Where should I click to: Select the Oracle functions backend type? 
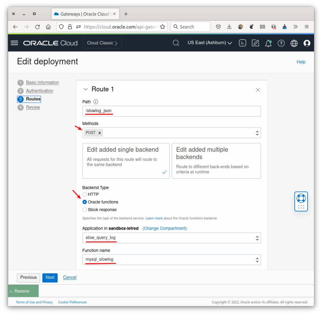(84, 202)
